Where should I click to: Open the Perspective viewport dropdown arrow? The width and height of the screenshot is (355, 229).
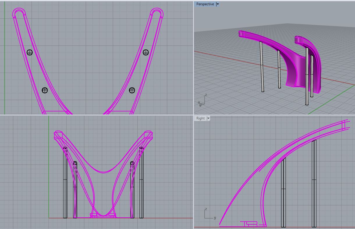[218, 4]
